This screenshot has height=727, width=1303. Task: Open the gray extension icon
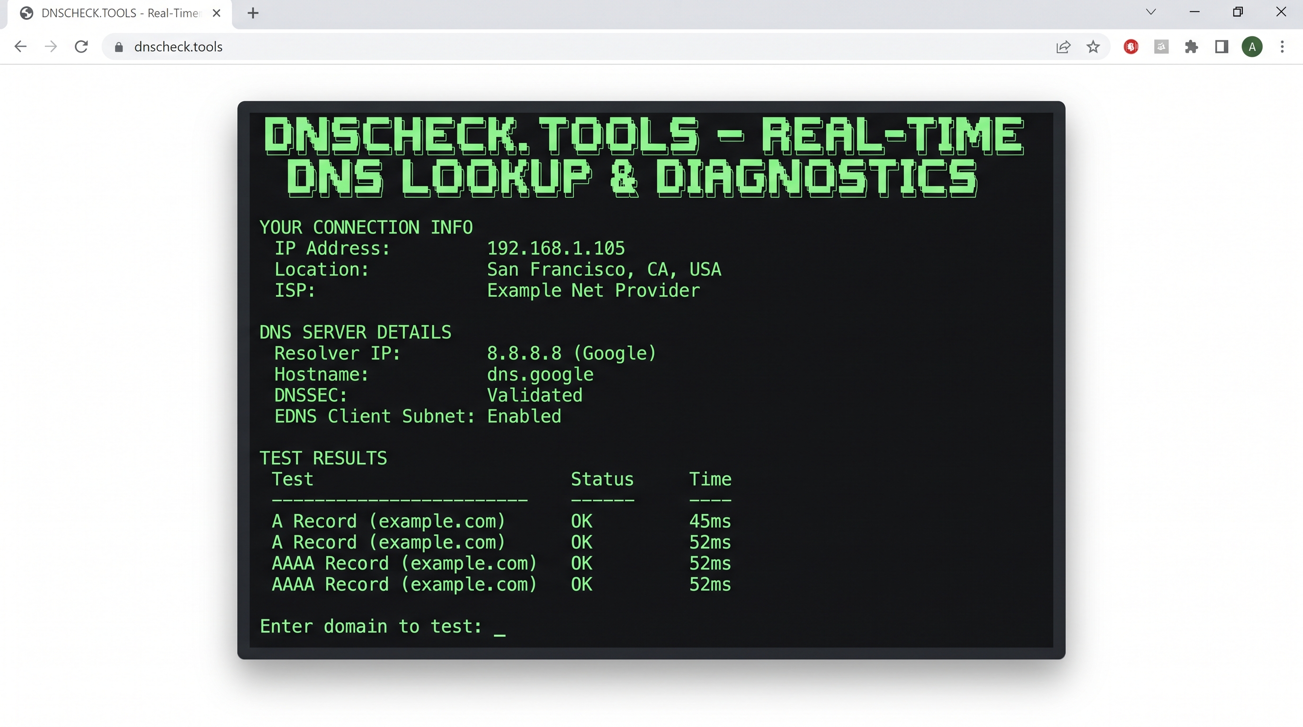tap(1161, 47)
